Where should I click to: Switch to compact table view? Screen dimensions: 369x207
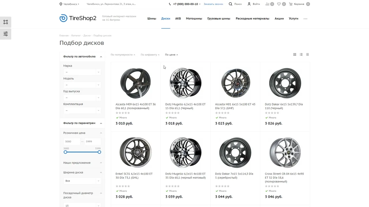308,55
